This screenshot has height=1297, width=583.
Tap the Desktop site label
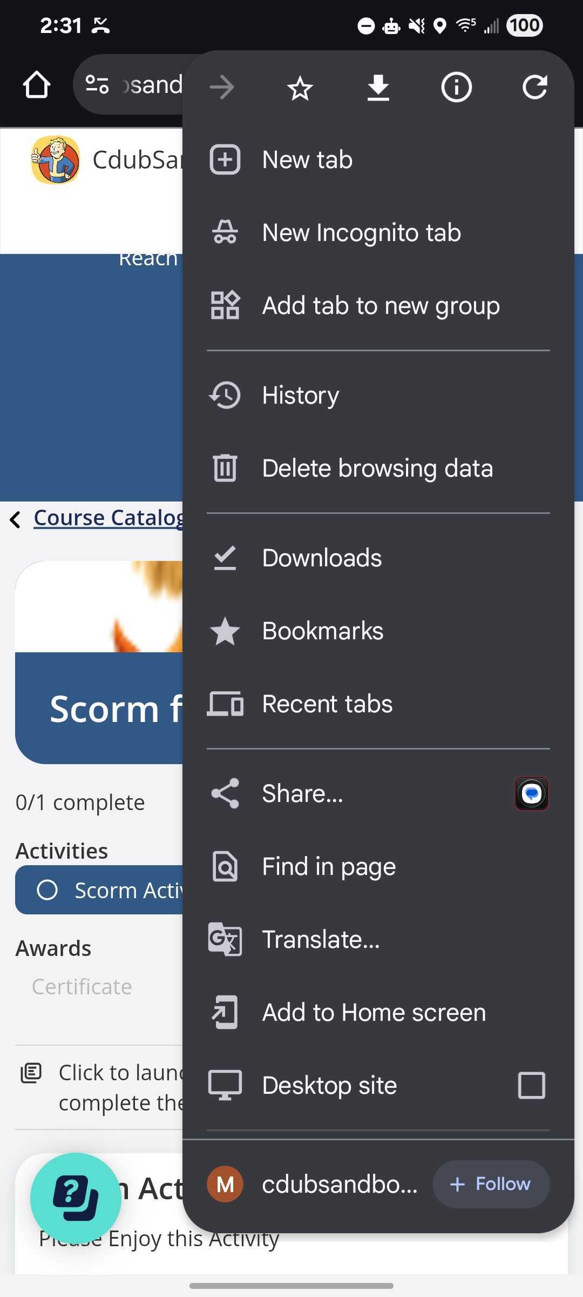pos(329,1085)
